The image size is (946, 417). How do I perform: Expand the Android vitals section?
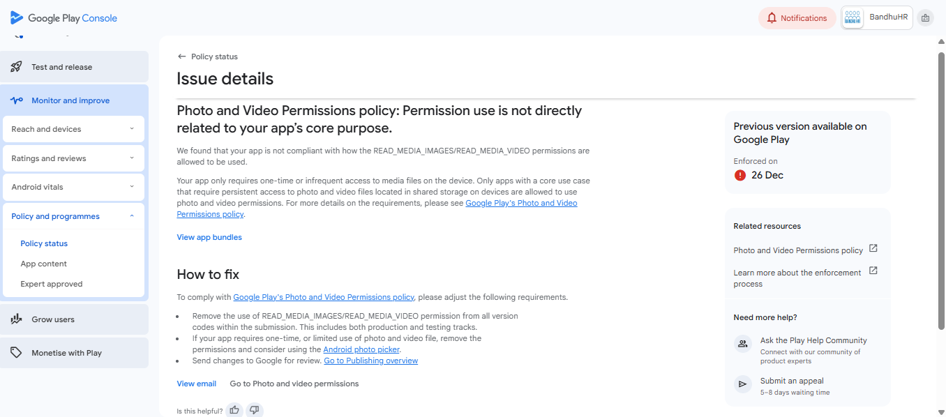coord(132,187)
